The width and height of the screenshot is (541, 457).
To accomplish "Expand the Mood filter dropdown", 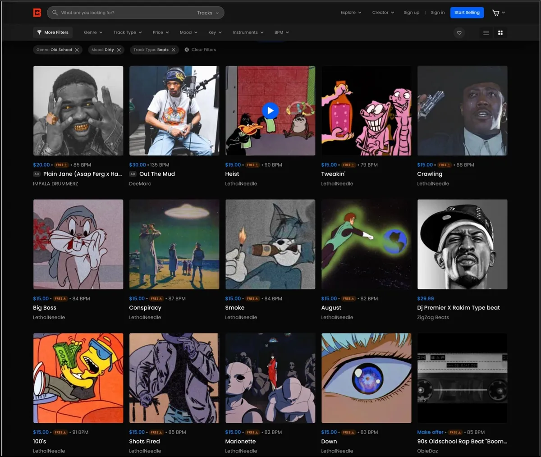I will tap(188, 32).
